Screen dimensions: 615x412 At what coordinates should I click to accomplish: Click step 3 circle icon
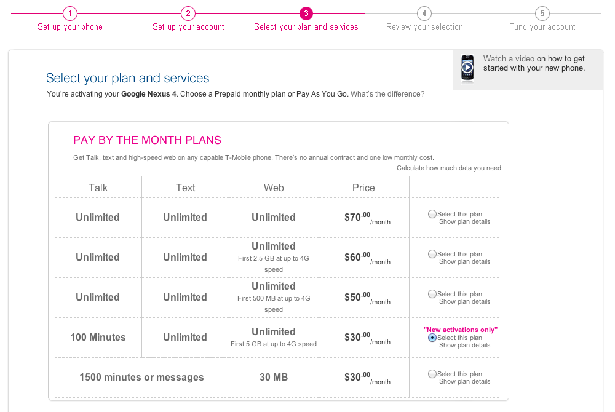(x=306, y=14)
